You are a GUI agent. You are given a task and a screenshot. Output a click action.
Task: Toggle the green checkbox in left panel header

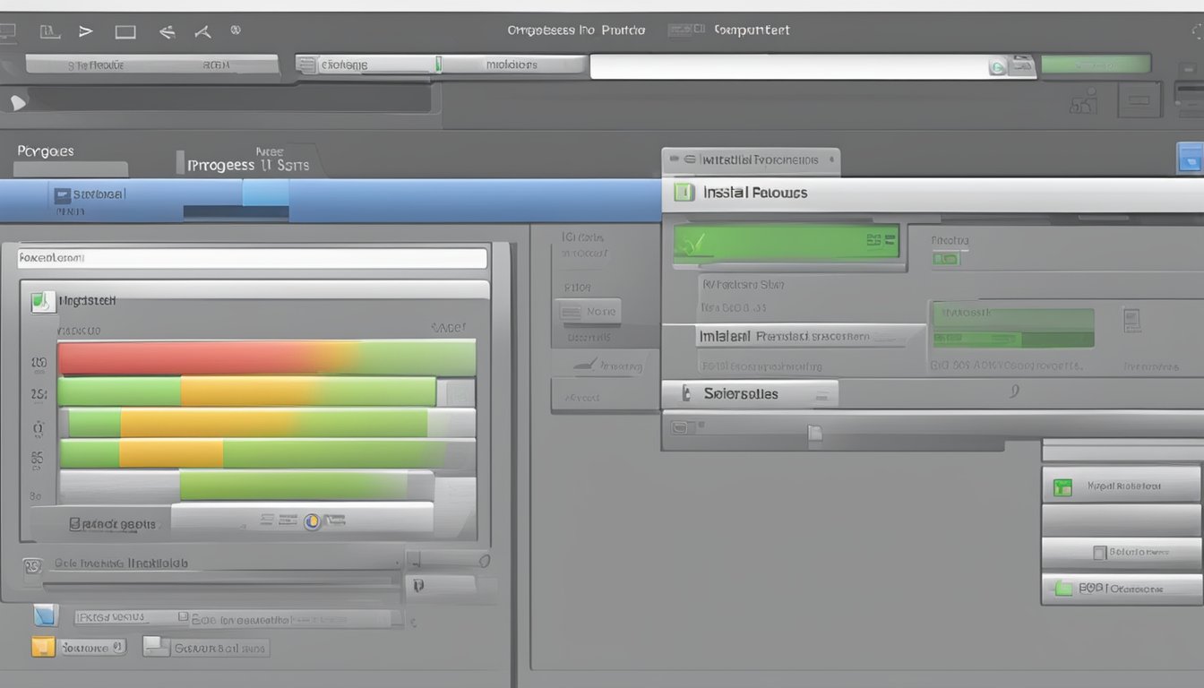coord(41,302)
